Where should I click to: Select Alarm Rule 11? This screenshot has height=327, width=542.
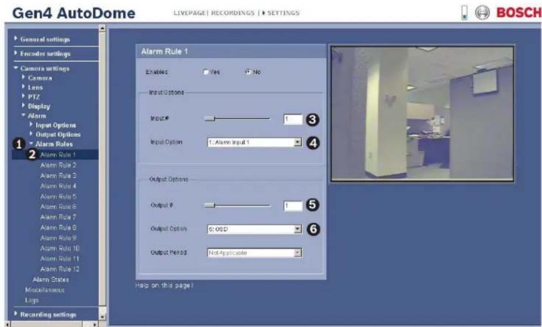point(60,259)
